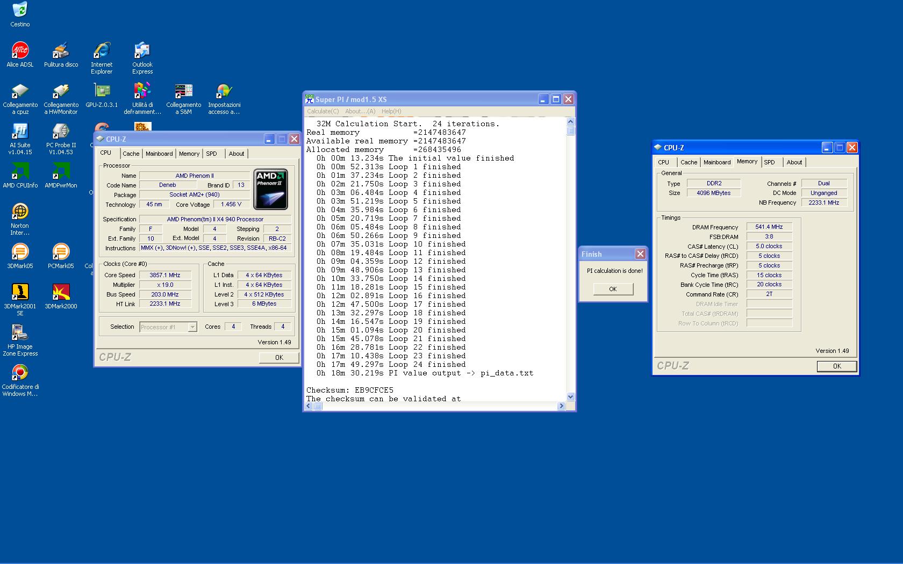The image size is (903, 564).
Task: Select Mainboard tab in right CPU-Z window
Action: [717, 162]
